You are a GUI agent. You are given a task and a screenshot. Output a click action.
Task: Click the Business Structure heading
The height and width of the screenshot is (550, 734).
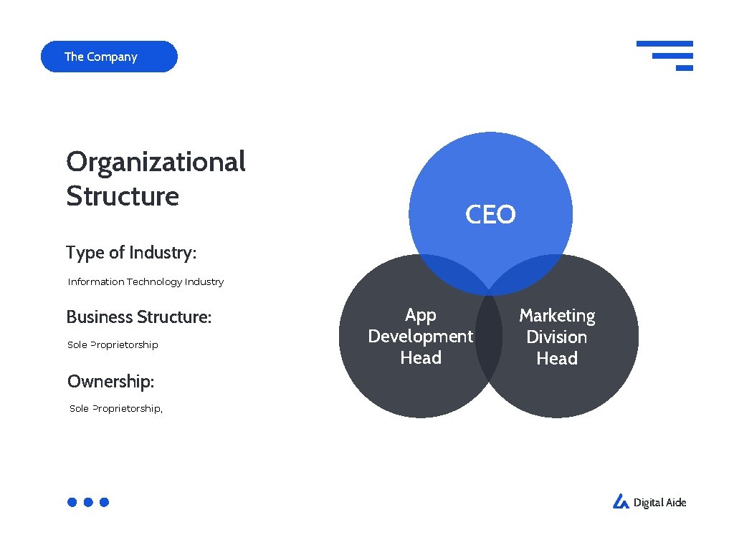click(x=139, y=317)
